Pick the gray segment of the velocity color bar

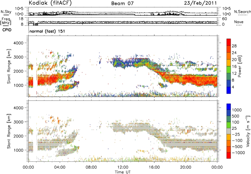(229, 131)
